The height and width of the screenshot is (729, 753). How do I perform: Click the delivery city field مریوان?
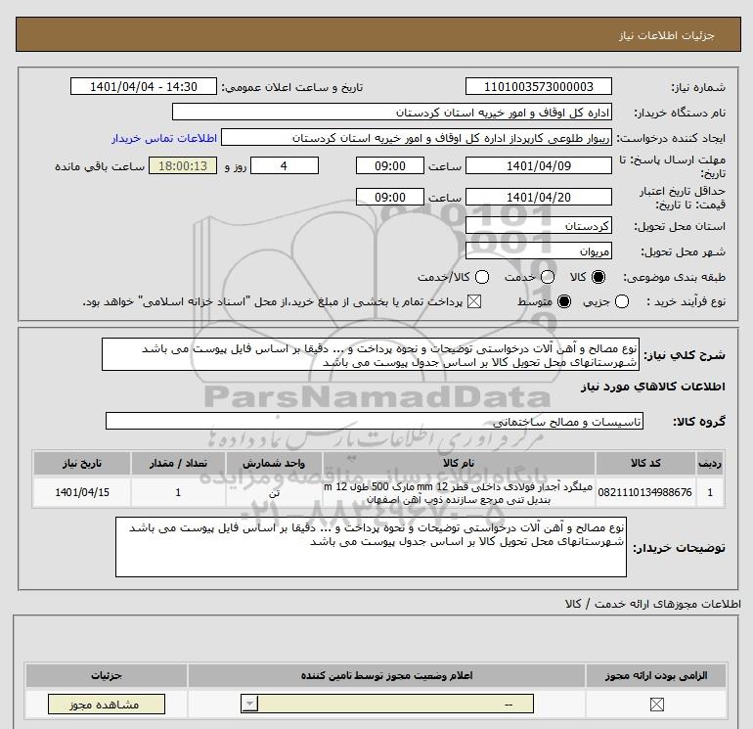[x=538, y=251]
